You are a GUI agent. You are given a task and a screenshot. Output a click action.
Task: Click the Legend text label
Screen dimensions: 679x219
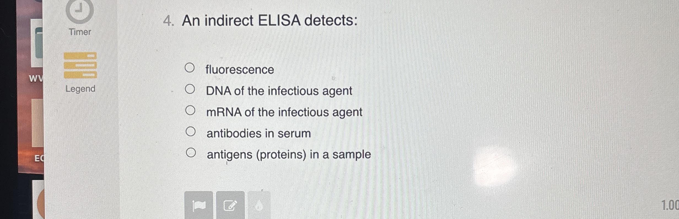80,89
